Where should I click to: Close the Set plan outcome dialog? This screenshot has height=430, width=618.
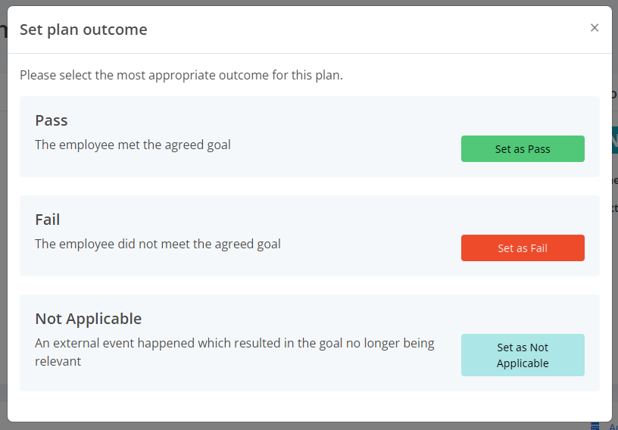(x=595, y=27)
